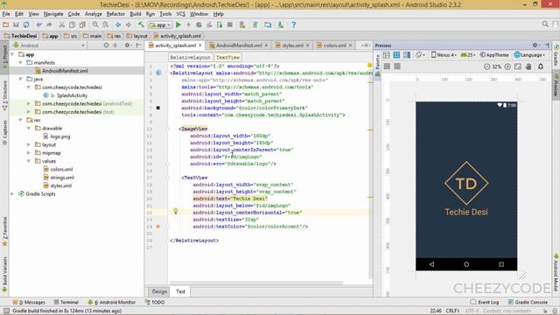This screenshot has height=315, width=560.
Task: Click the notification bell icon in preview
Action: click(x=541, y=66)
